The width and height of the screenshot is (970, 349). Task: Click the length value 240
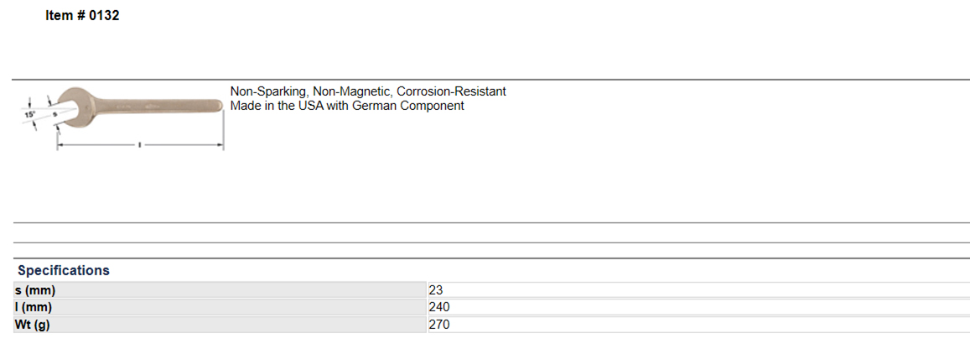tap(439, 307)
